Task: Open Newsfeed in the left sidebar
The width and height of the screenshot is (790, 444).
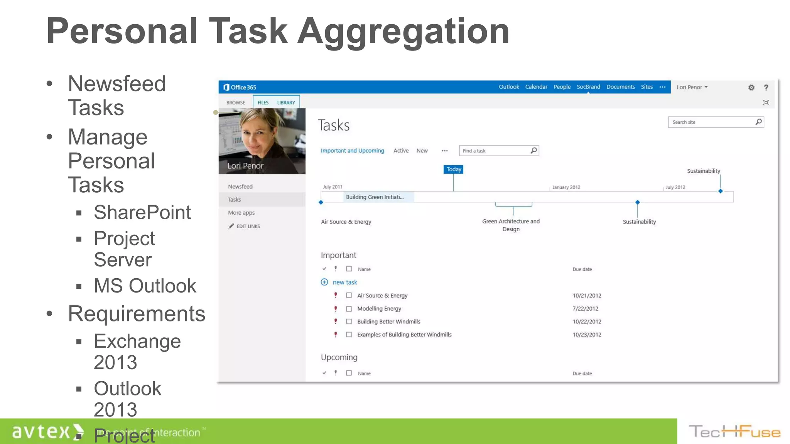Action: coord(240,187)
